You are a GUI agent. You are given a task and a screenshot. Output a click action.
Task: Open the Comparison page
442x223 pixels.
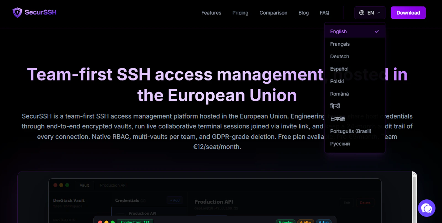(273, 13)
